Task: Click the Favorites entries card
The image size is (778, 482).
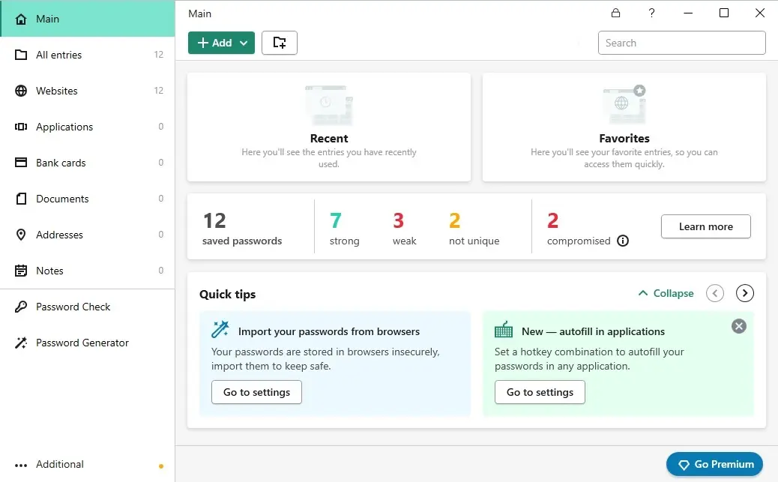Action: (624, 127)
